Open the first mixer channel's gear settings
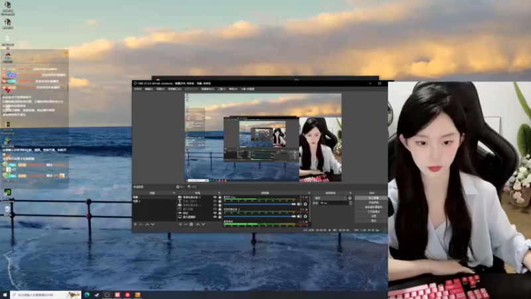This screenshot has height=299, width=531. pyautogui.click(x=305, y=204)
